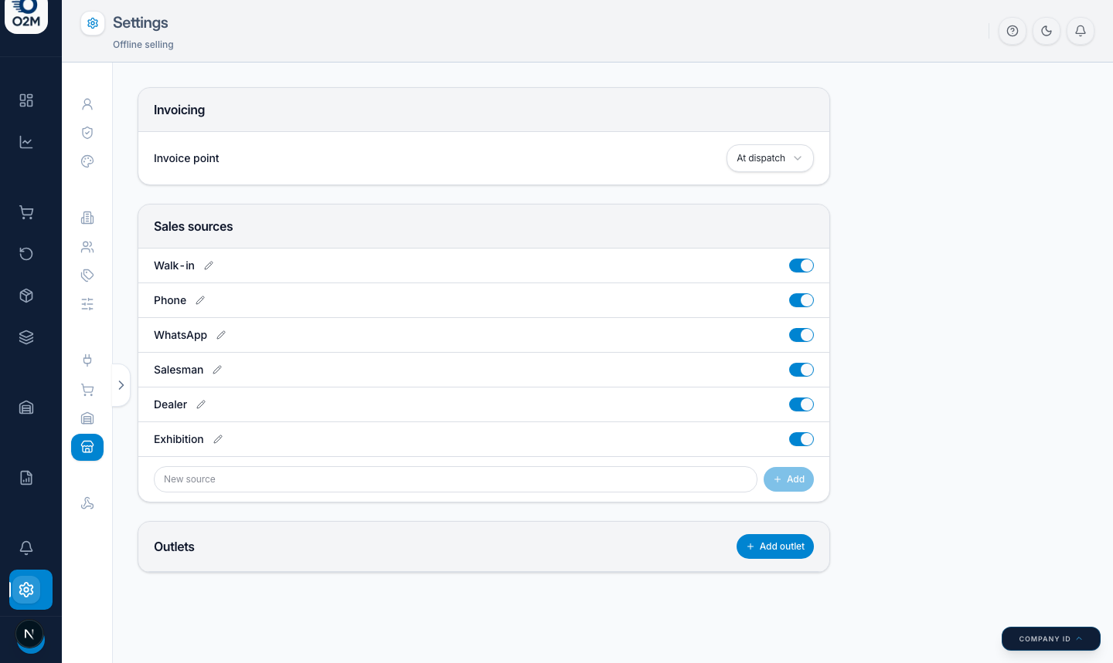Open the analytics chart icon in main sidebar
1113x663 pixels.
tap(26, 142)
